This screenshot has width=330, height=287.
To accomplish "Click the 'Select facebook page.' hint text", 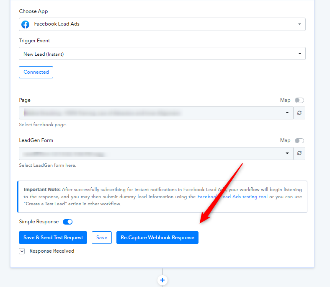I will [x=43, y=125].
